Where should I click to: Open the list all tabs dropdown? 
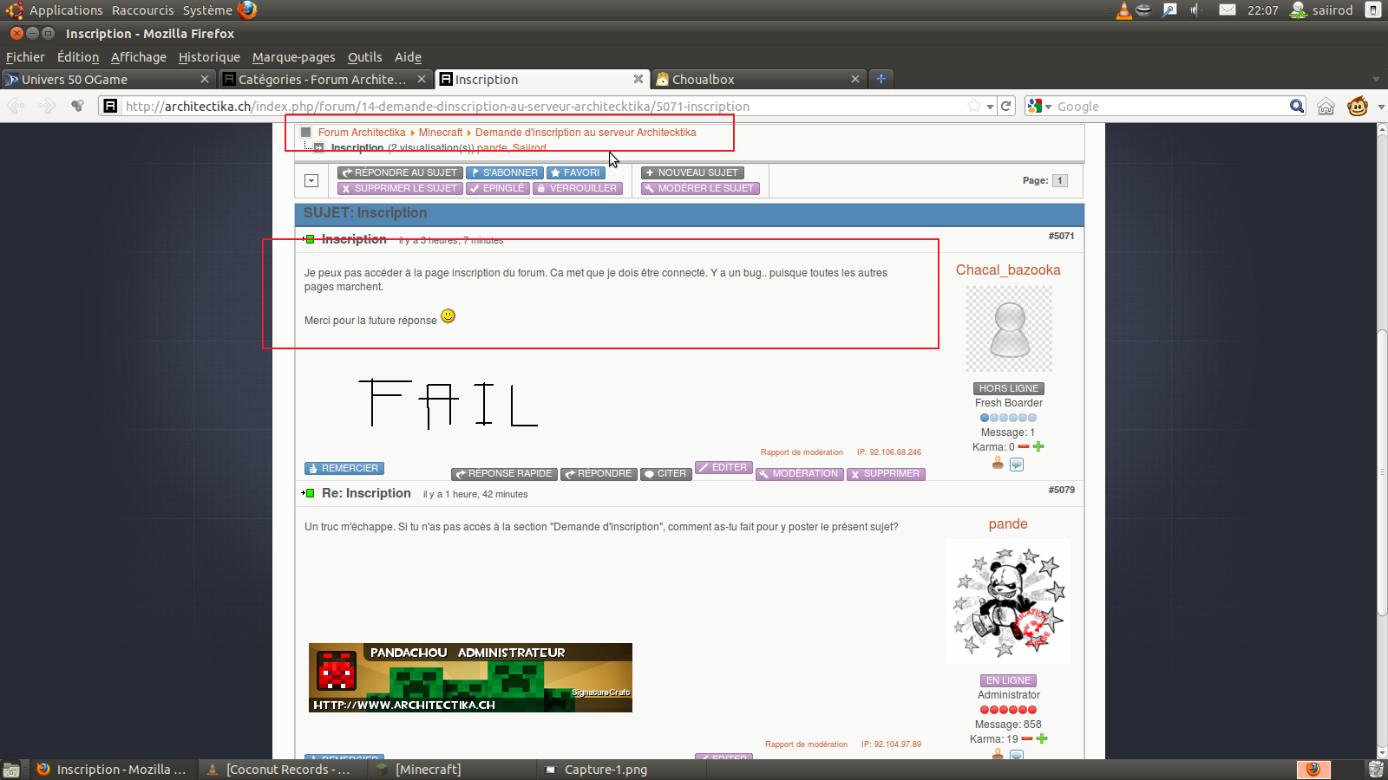pyautogui.click(x=1376, y=79)
